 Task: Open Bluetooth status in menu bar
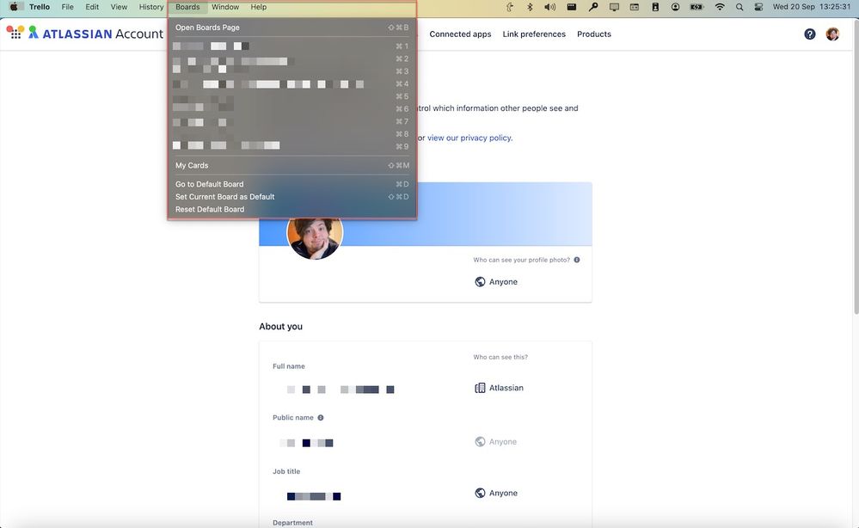coord(530,7)
